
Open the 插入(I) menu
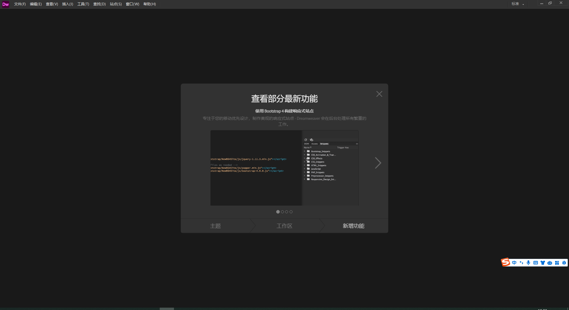click(68, 4)
